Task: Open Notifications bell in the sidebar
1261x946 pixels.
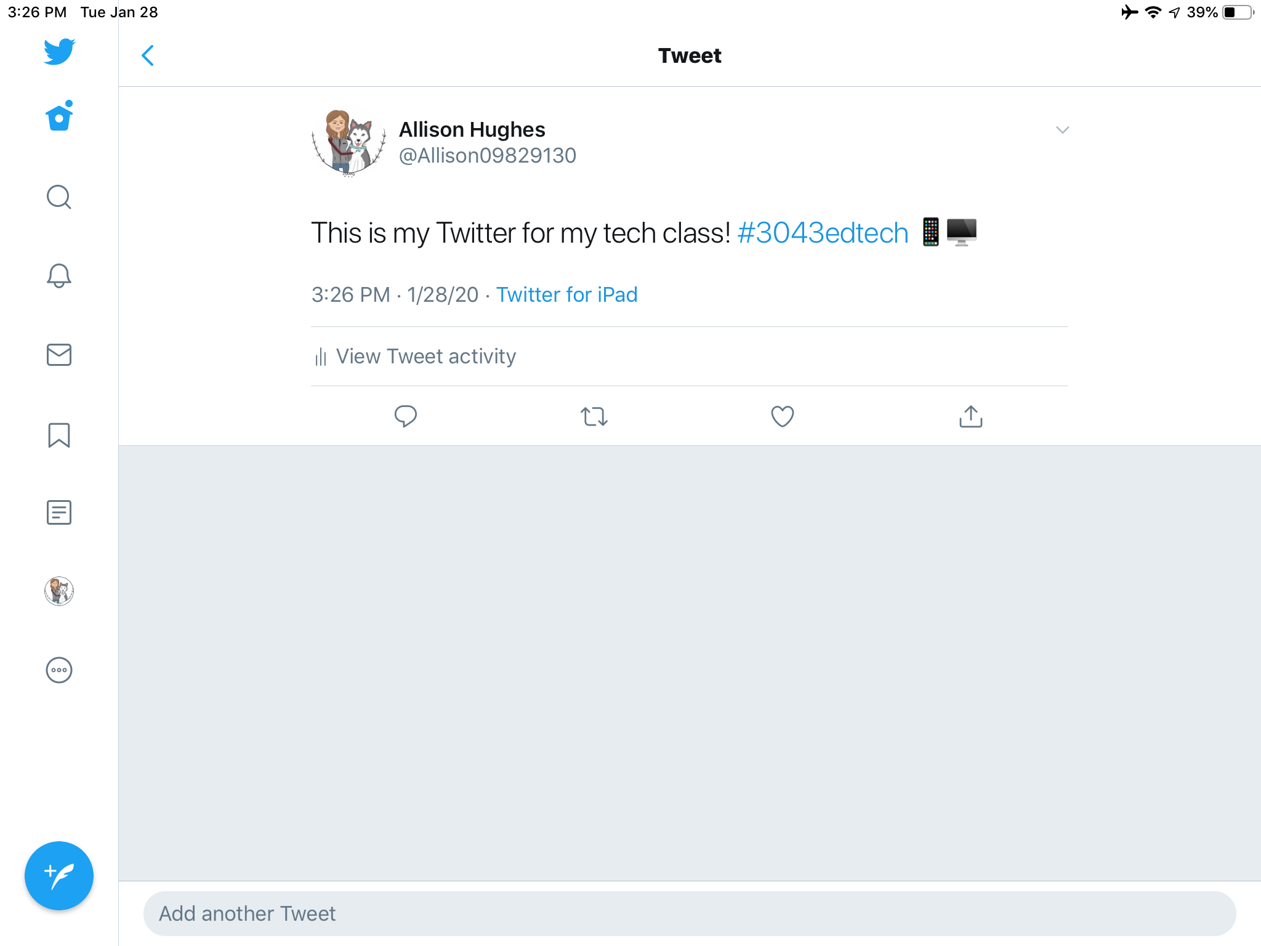Action: click(59, 275)
